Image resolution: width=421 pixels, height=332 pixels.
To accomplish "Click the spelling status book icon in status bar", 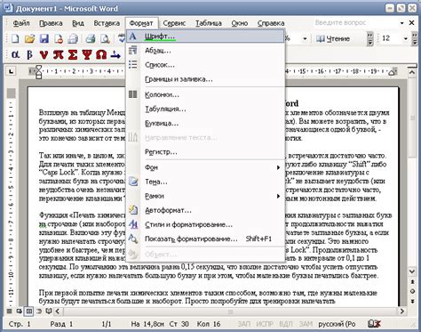I will pos(374,324).
